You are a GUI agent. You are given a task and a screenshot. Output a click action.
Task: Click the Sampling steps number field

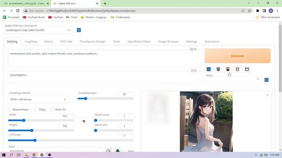[x=126, y=94]
